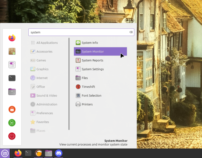The image size is (202, 158).
Task: Click inside the search box containing 'system'
Action: coord(81,32)
